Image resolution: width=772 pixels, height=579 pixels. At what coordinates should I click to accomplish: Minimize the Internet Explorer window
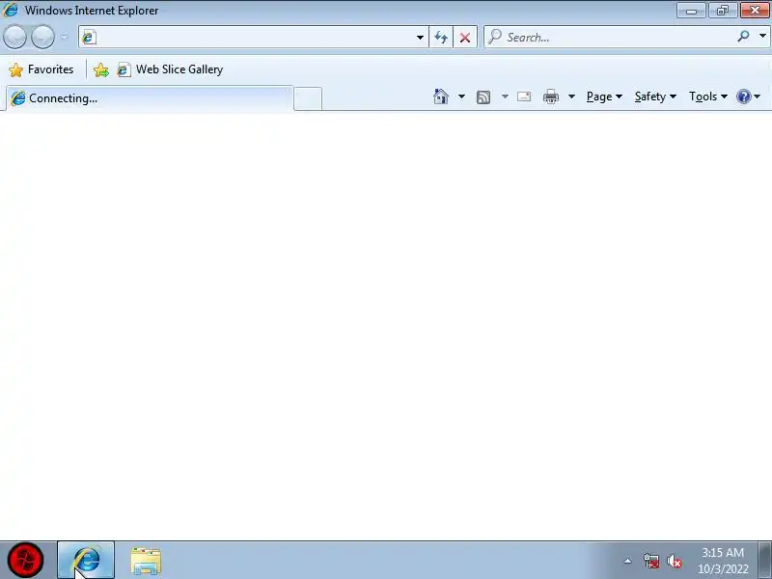tap(691, 11)
